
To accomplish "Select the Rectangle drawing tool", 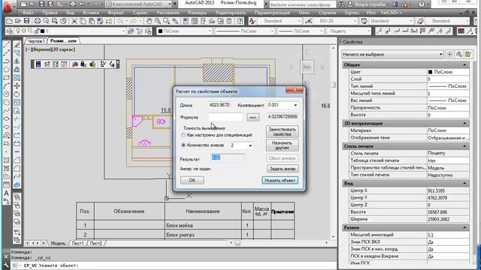I will 6,78.
